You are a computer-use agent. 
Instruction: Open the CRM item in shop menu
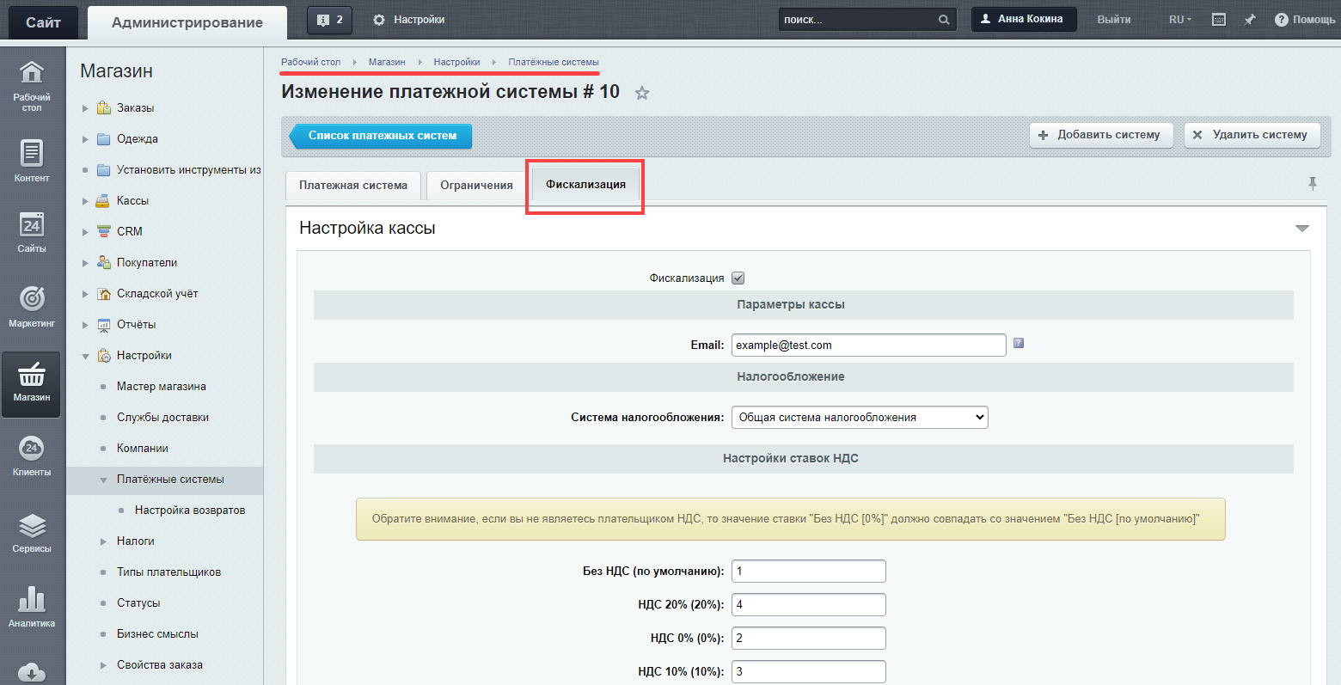(130, 232)
